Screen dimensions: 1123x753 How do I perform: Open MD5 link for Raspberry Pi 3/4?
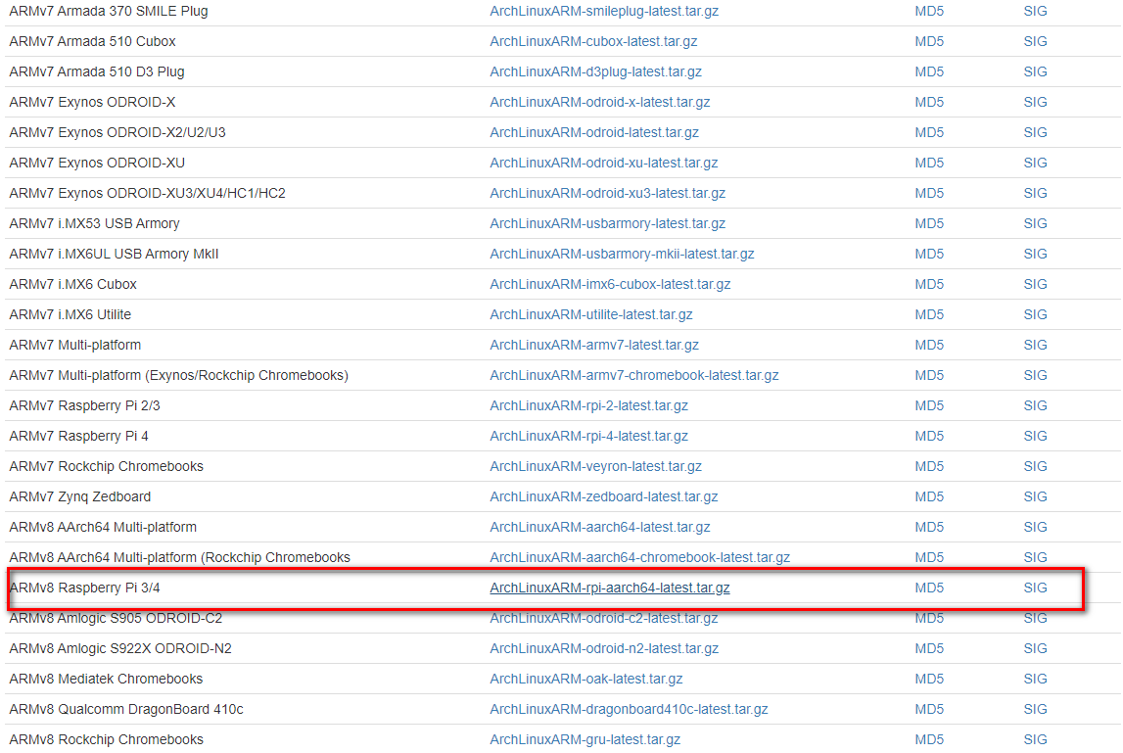[929, 588]
